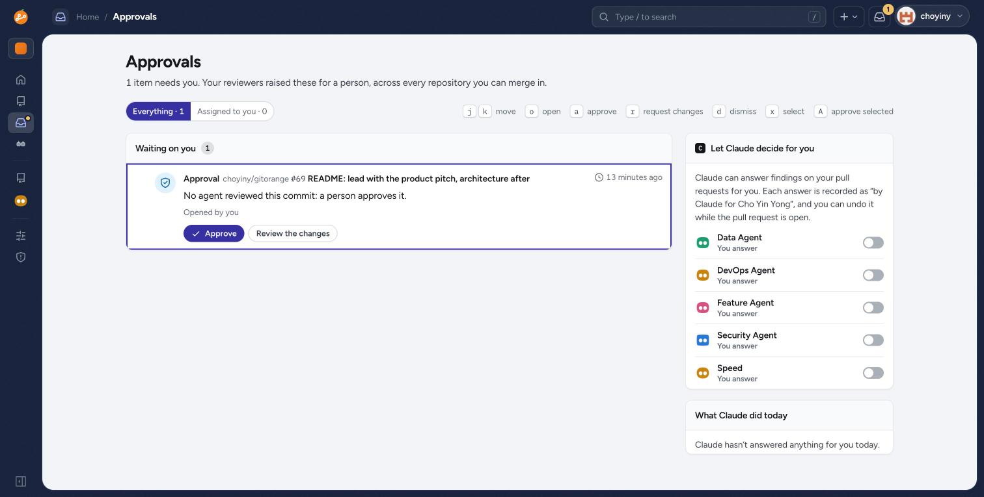Open repository icon directly below home icon
Viewport: 984px width, 497px height.
click(21, 101)
